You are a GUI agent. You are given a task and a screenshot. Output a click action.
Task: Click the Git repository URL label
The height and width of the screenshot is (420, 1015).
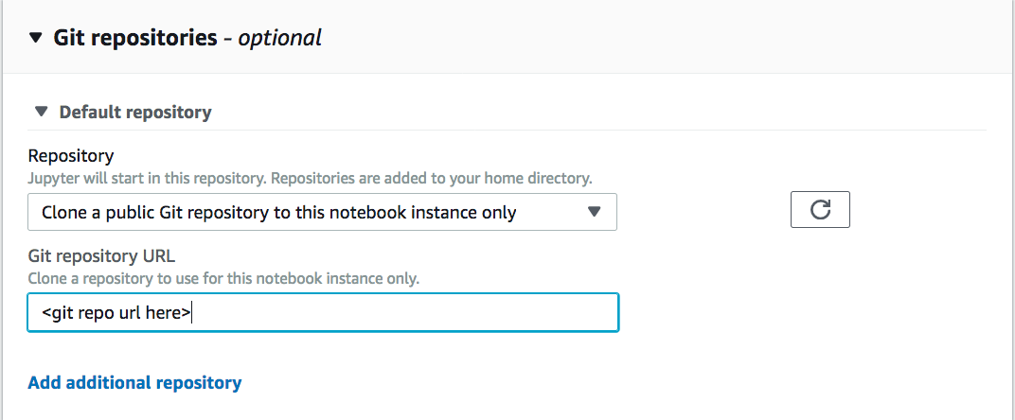tap(101, 256)
